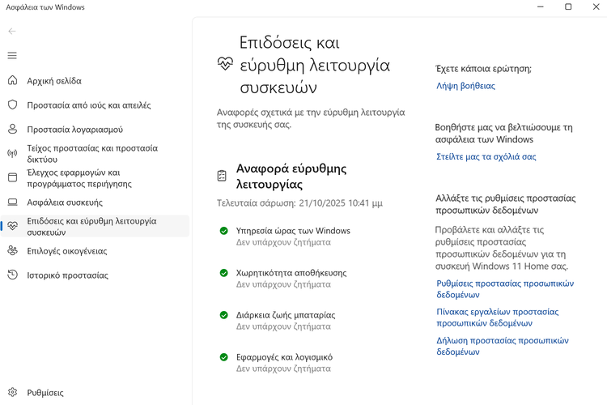Screen dimensions: 607x405
Task: Open the 'Λήψη βοήθειας' help link
Action: pos(465,86)
